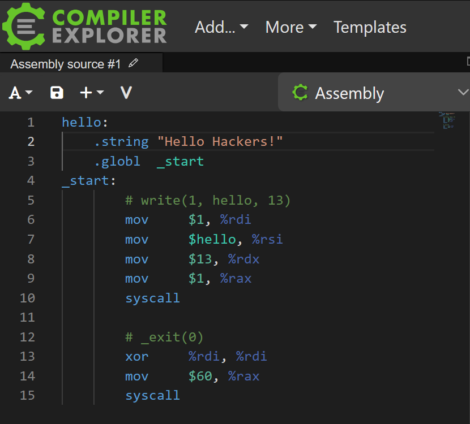Click the code minimap thumbnail
This screenshot has width=470, height=424.
point(448,120)
